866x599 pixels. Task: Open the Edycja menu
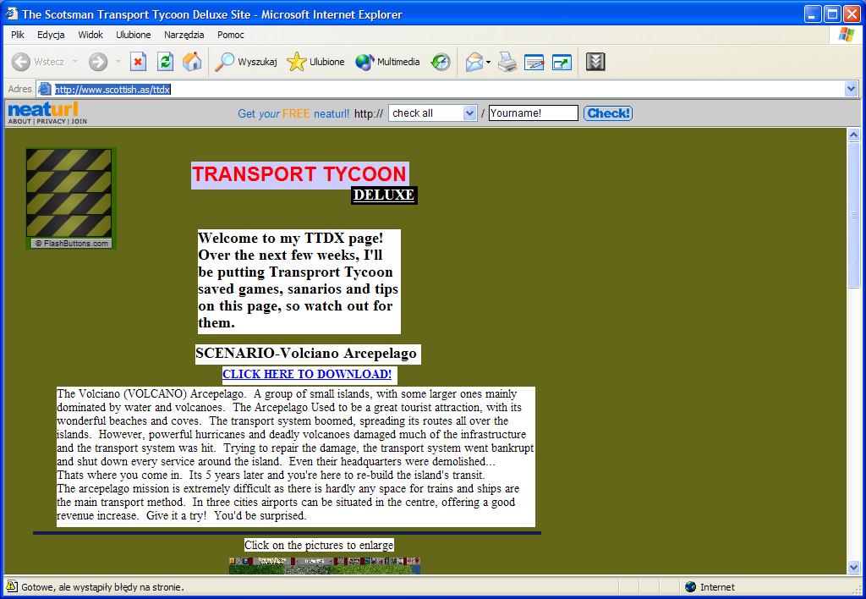(x=51, y=35)
